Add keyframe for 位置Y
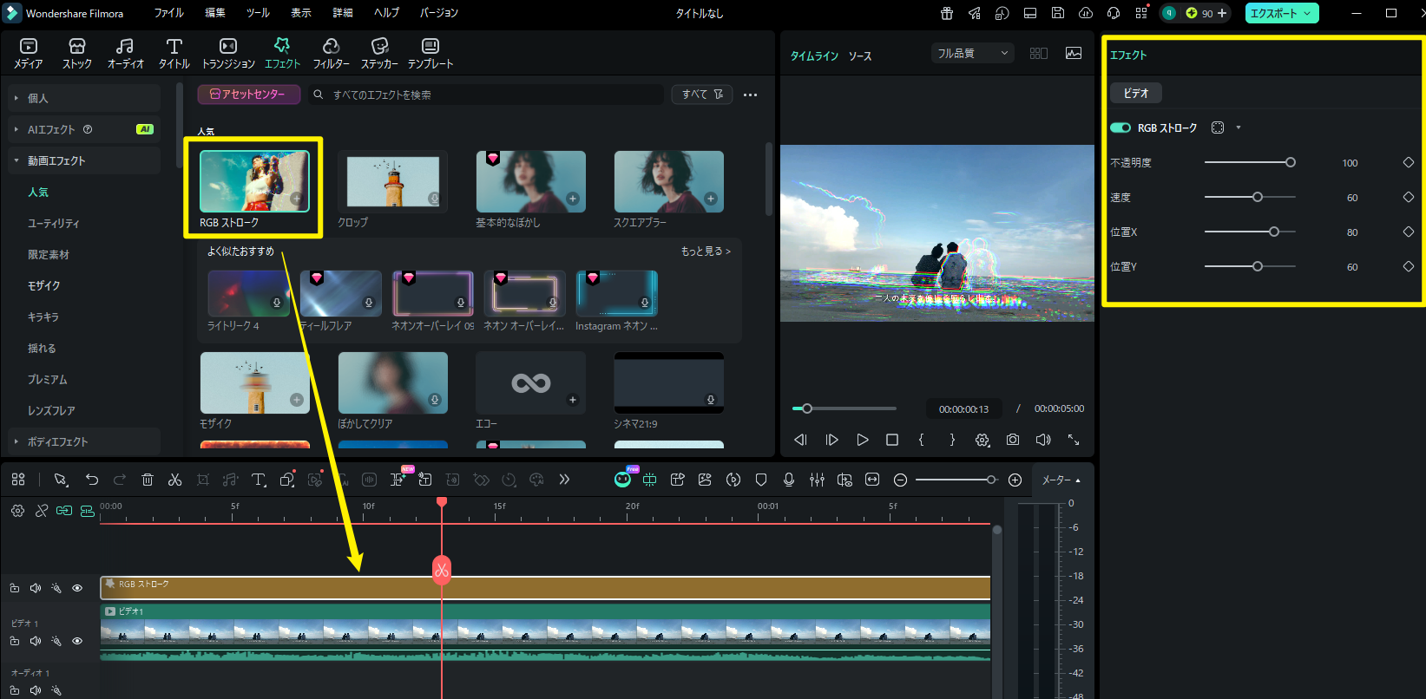 [x=1409, y=266]
